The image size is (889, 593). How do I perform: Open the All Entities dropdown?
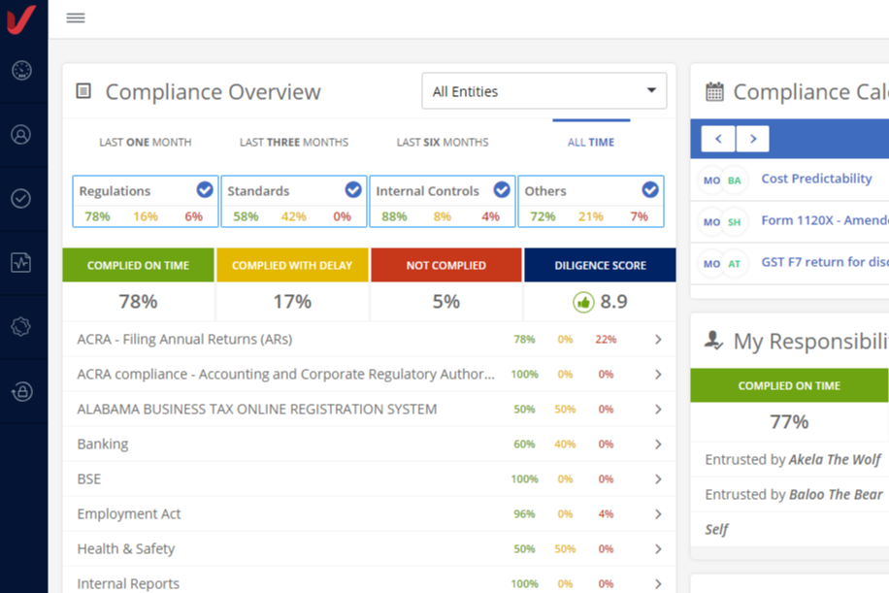point(543,91)
